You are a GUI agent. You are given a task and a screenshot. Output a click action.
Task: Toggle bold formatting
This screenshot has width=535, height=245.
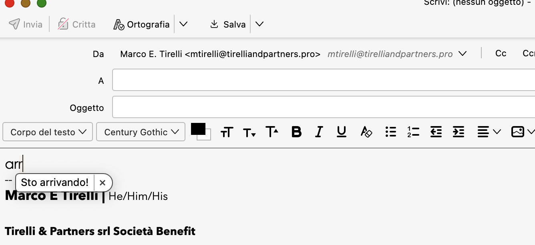(x=296, y=132)
